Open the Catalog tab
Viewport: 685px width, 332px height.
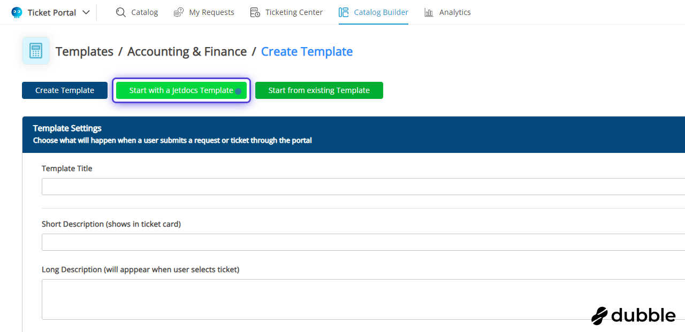pyautogui.click(x=137, y=12)
